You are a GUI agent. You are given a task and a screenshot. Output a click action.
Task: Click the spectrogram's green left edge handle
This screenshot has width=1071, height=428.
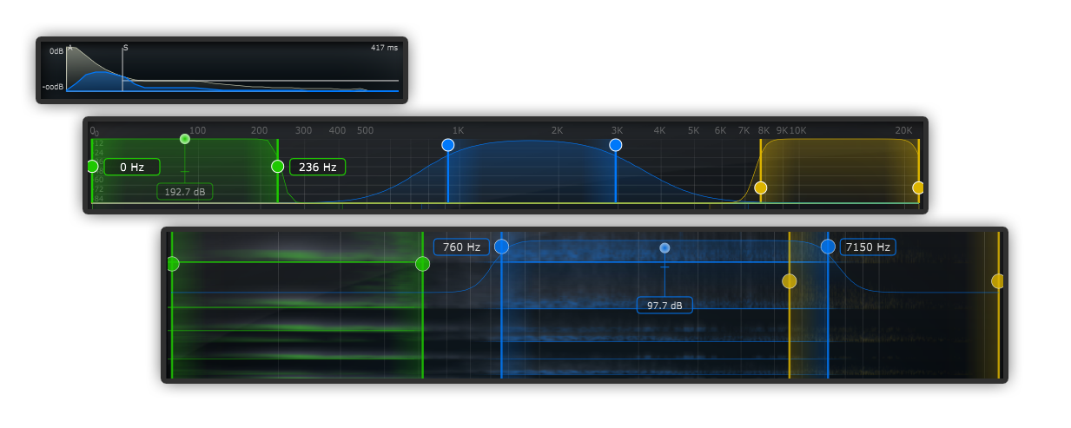[x=172, y=264]
